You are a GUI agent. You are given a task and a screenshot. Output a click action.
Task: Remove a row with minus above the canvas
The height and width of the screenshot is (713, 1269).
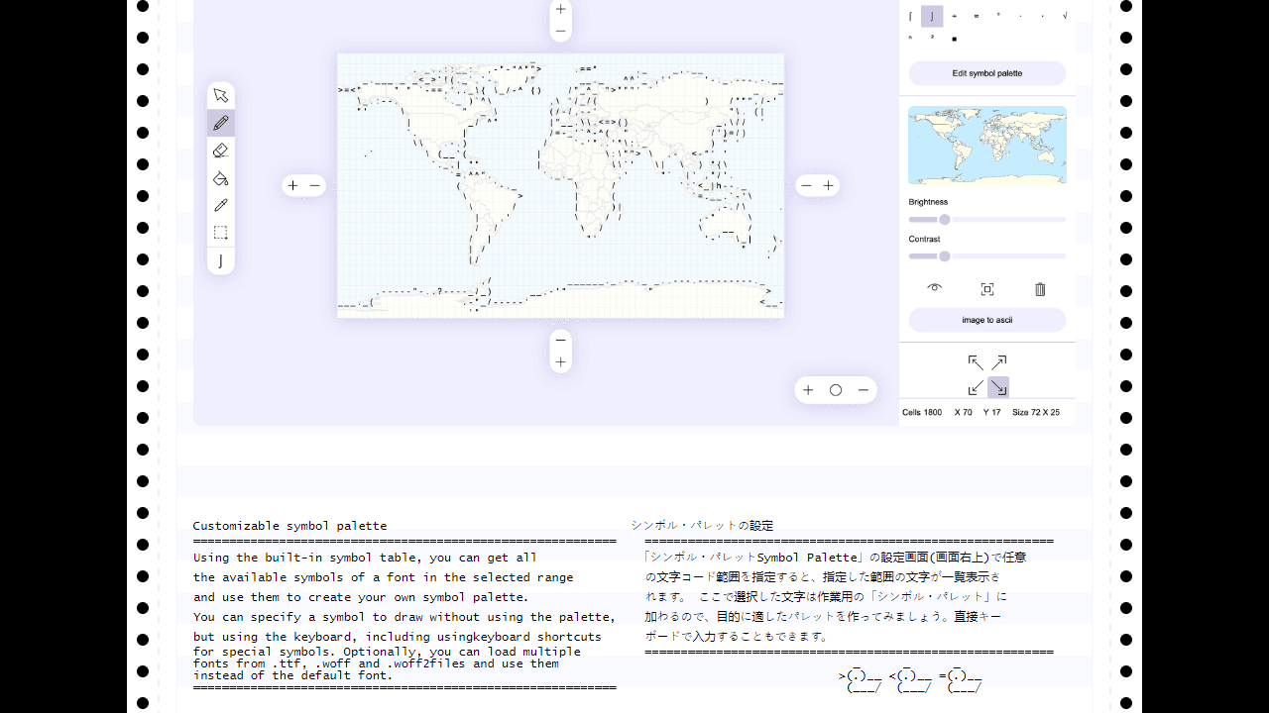pyautogui.click(x=561, y=32)
